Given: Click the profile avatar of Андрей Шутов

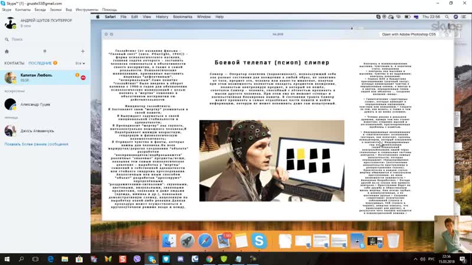Looking at the screenshot, I should click(x=10, y=23).
